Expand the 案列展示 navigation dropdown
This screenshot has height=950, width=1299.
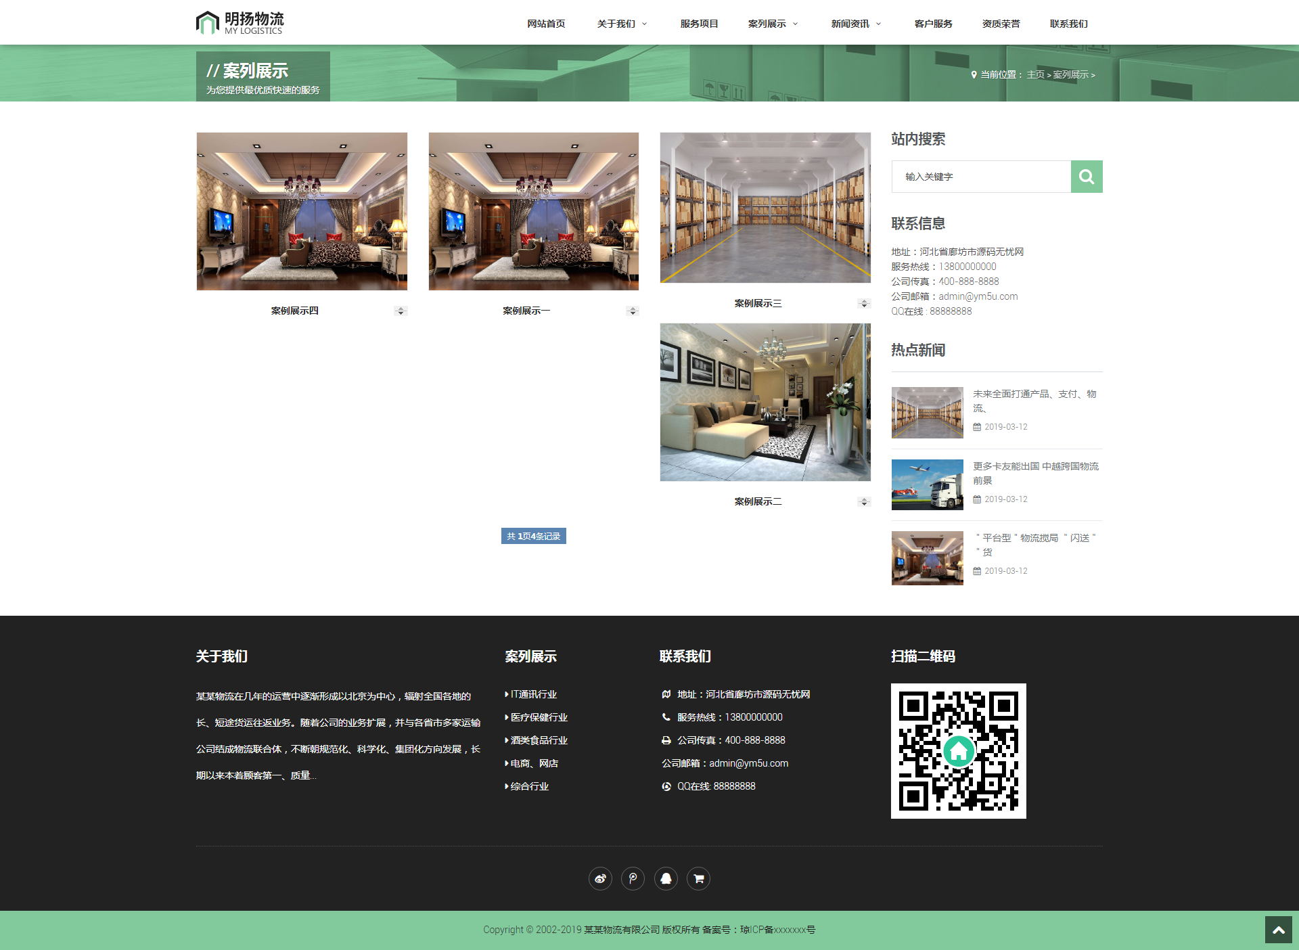pyautogui.click(x=773, y=24)
